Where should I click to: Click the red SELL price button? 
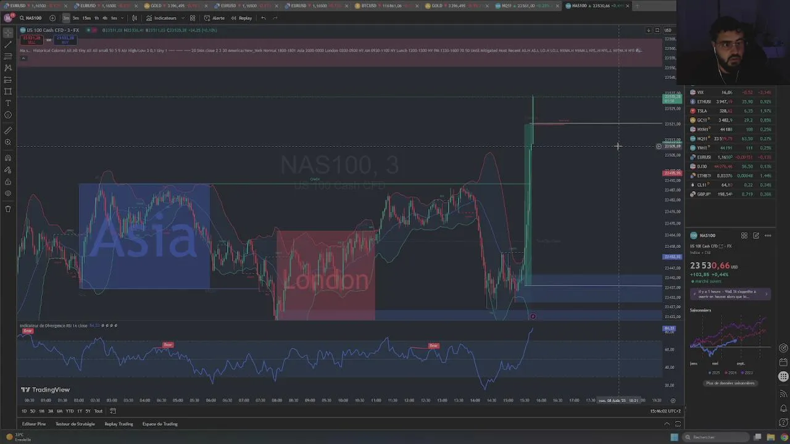[x=31, y=40]
